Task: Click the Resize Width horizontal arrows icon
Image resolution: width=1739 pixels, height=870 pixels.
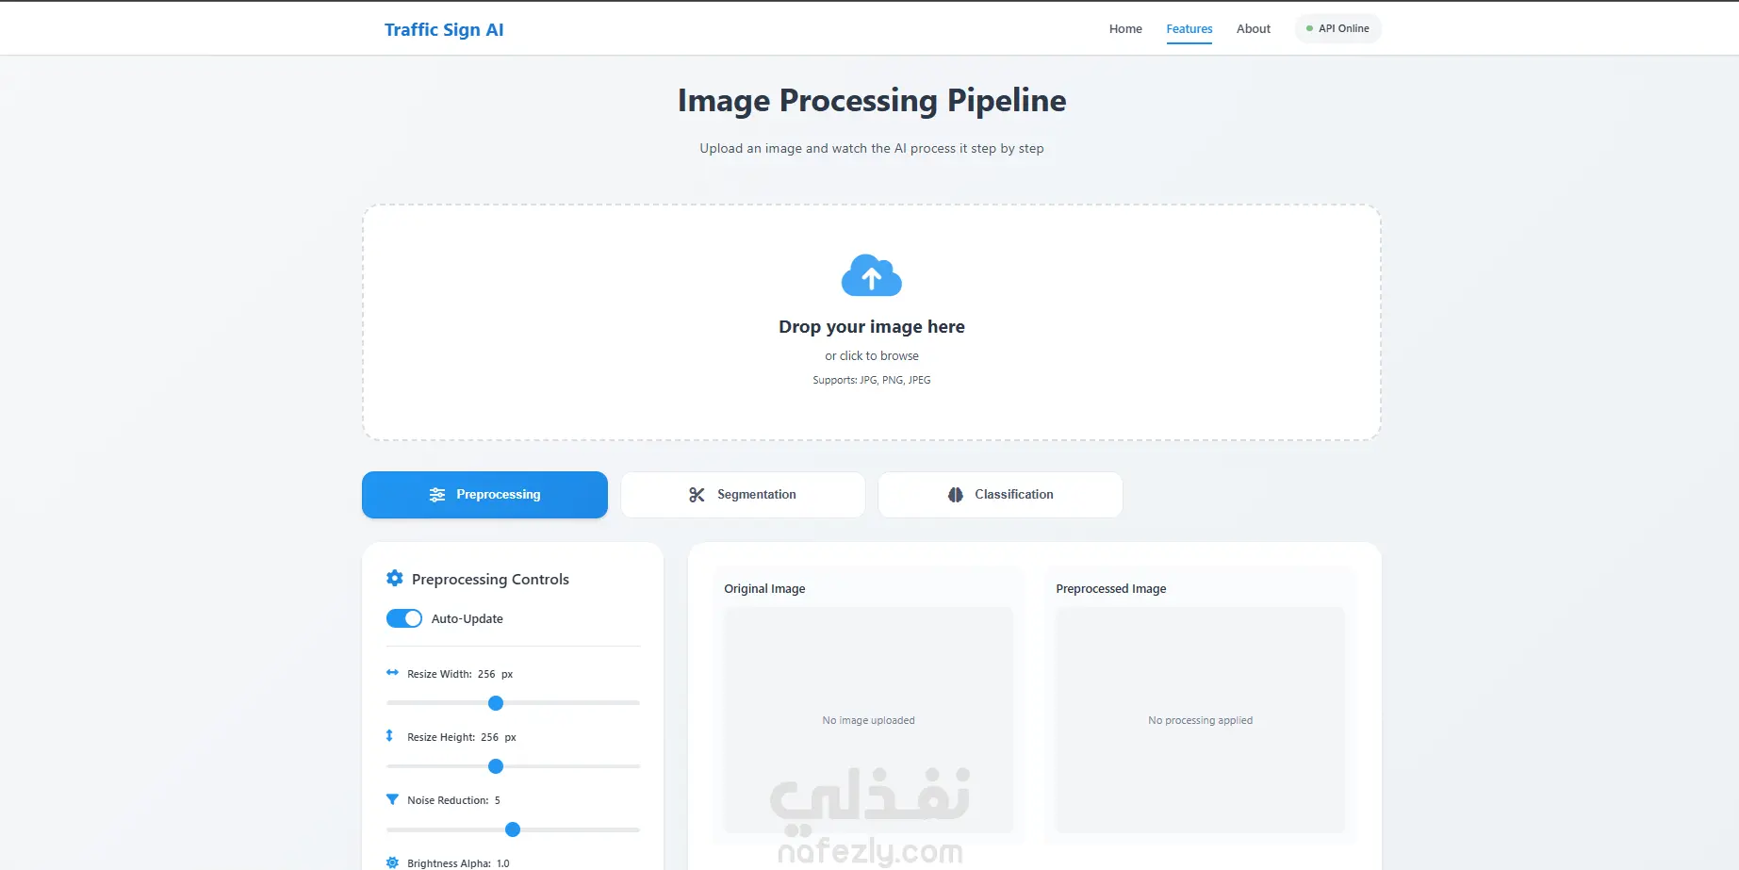Action: [392, 673]
